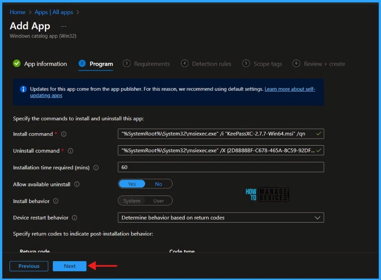Click the Next button
Screen dimensions: 381x280
pos(70,266)
